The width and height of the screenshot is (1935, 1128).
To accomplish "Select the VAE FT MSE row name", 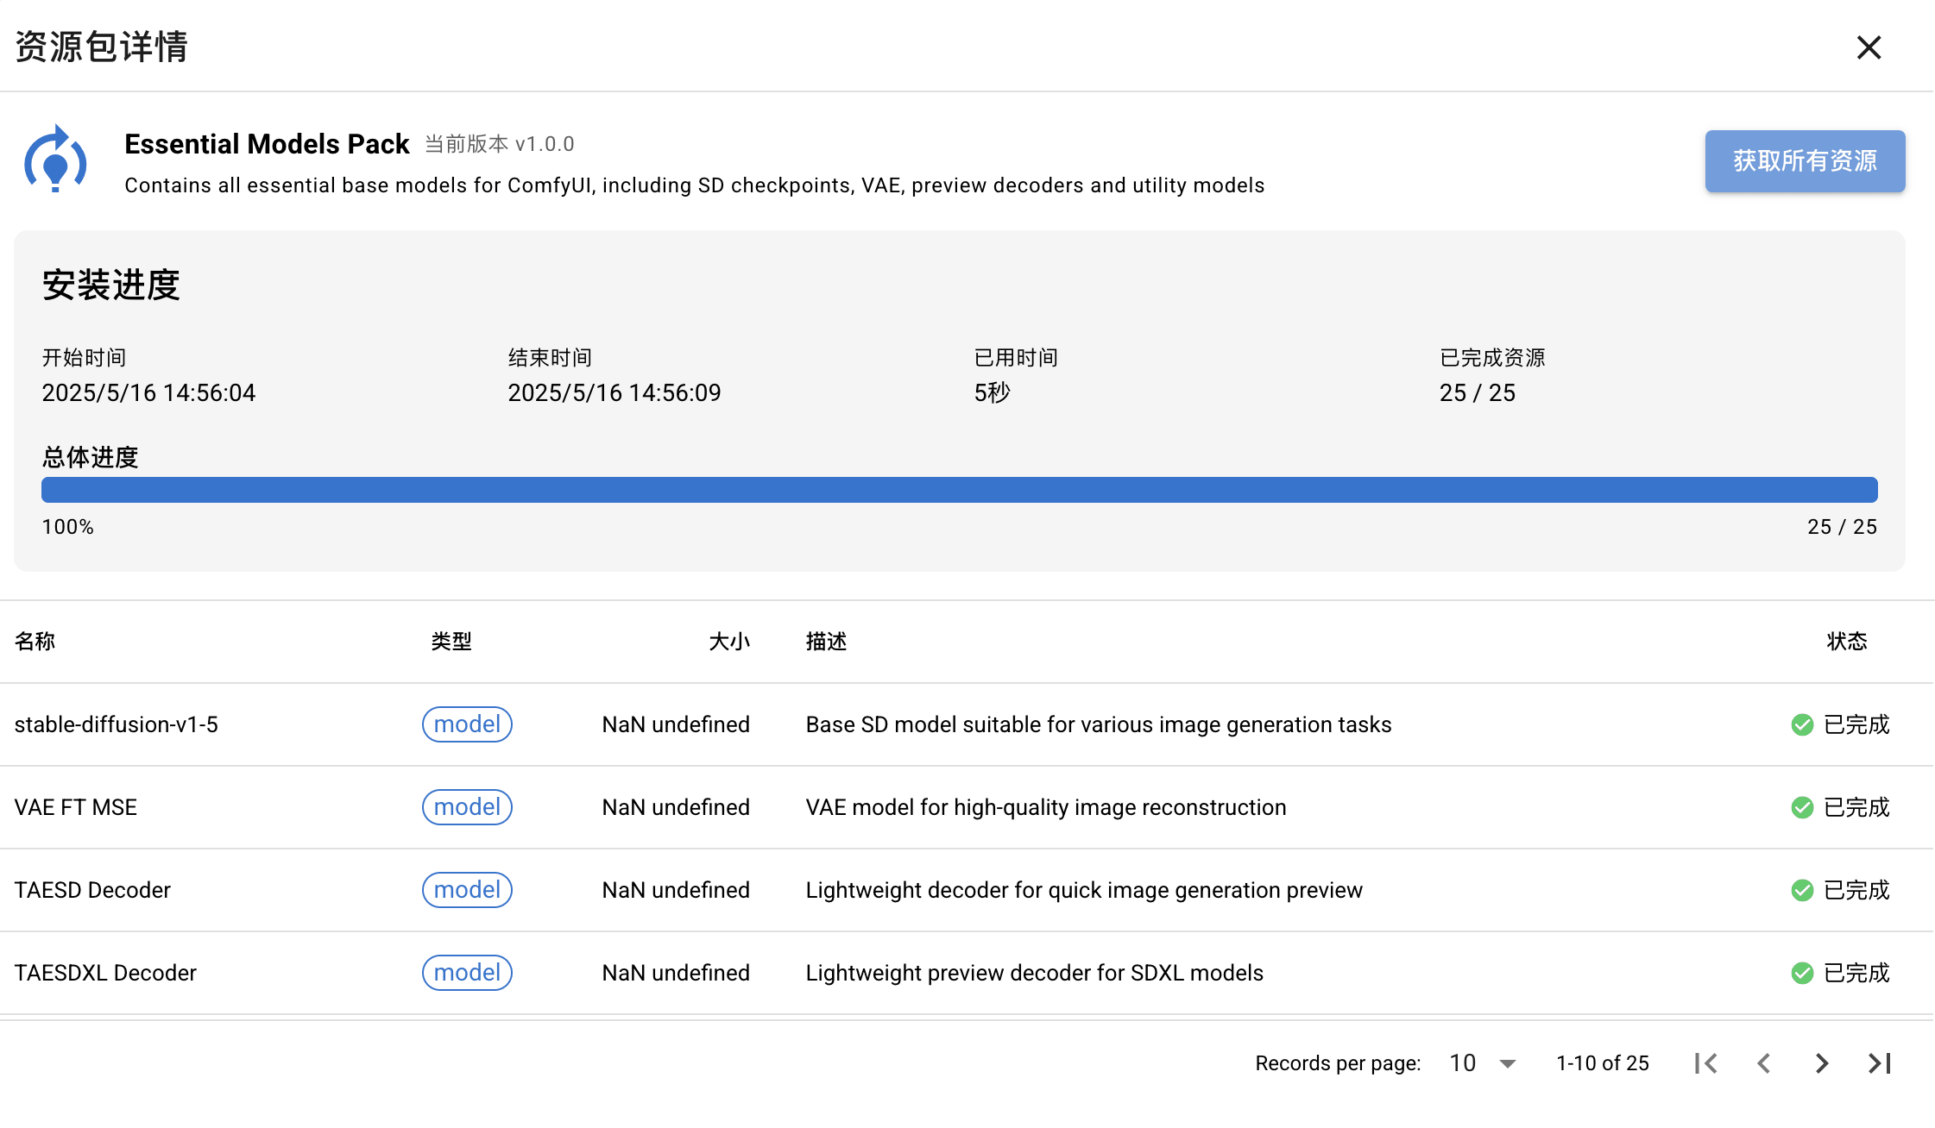I will pyautogui.click(x=76, y=807).
